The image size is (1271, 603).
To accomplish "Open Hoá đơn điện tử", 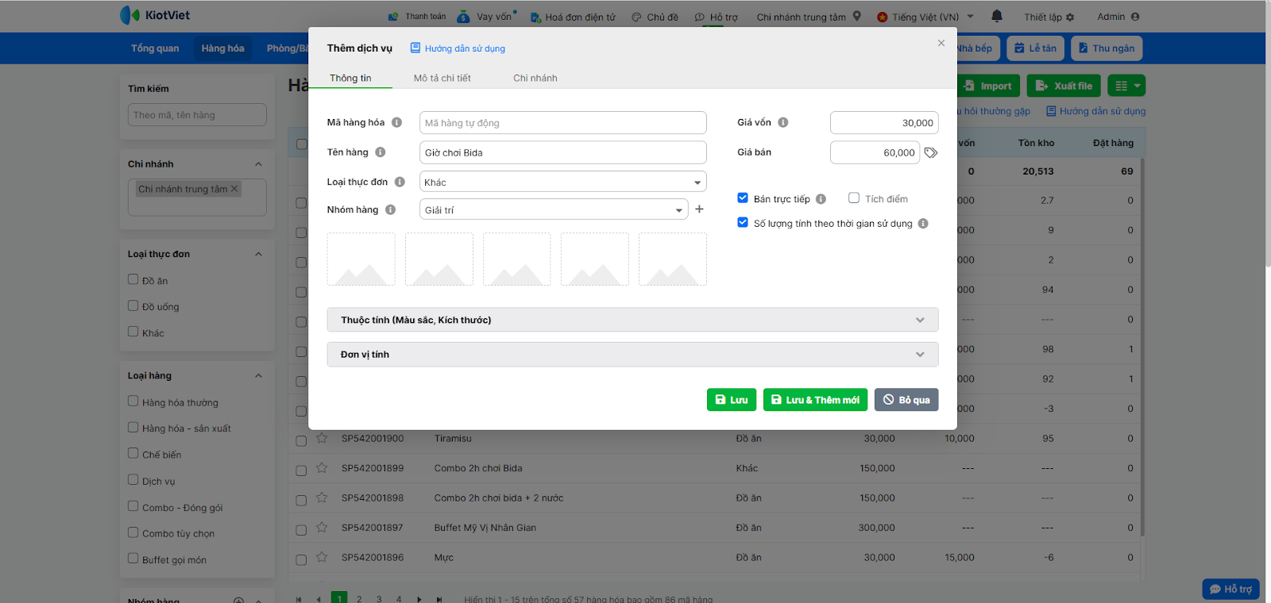I will pyautogui.click(x=573, y=17).
